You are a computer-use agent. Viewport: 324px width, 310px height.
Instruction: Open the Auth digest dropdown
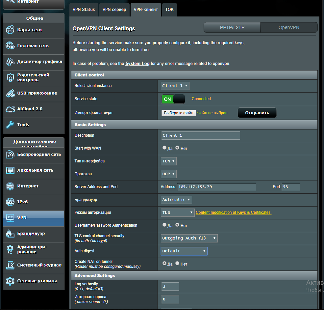pyautogui.click(x=184, y=251)
